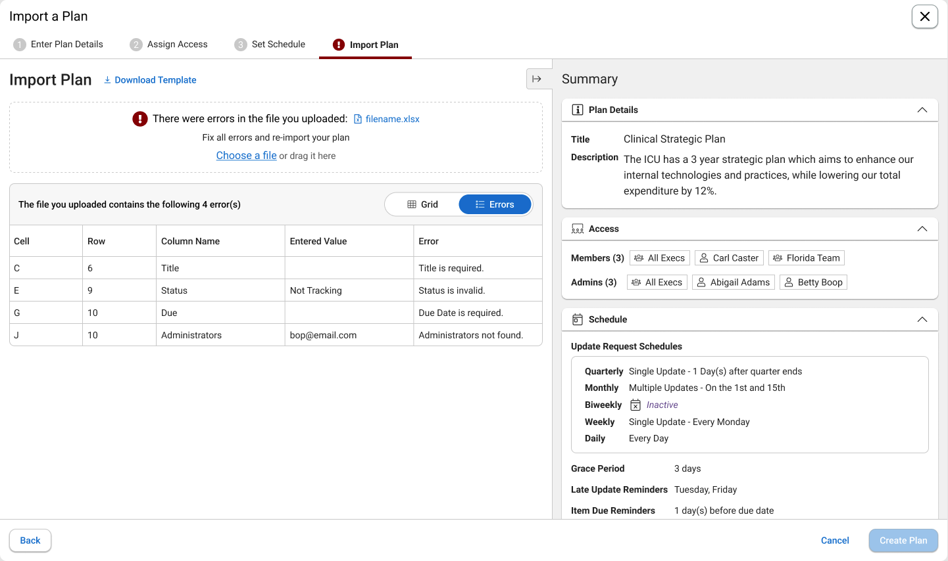This screenshot has height=561, width=948.
Task: Select the Import Plan tab
Action: (x=365, y=45)
